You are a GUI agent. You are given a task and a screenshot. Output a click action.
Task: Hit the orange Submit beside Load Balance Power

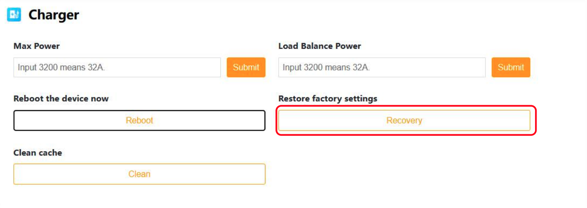click(x=510, y=67)
